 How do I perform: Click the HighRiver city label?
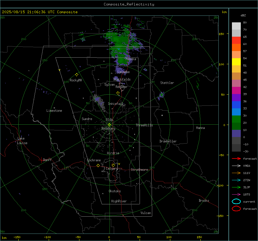click(x=119, y=201)
